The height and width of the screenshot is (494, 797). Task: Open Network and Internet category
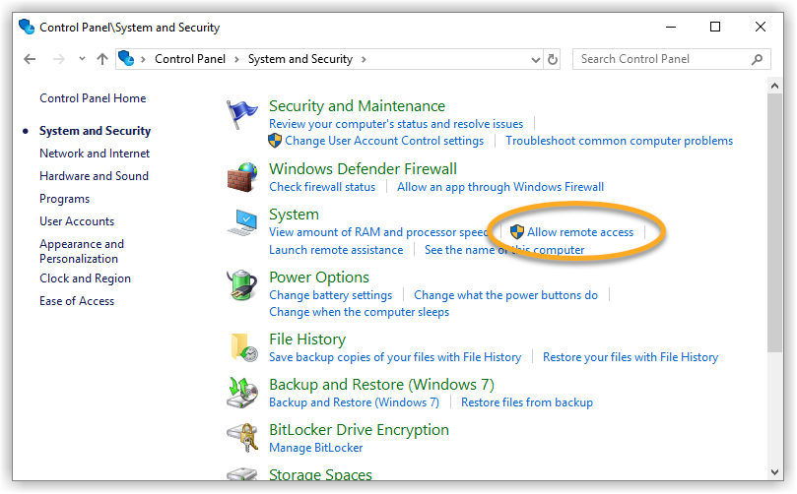click(x=95, y=154)
